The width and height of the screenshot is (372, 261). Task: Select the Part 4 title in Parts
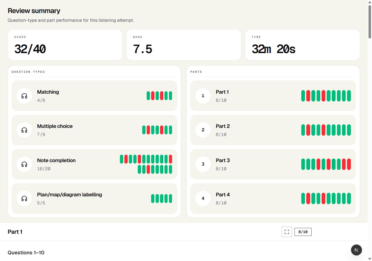223,195
